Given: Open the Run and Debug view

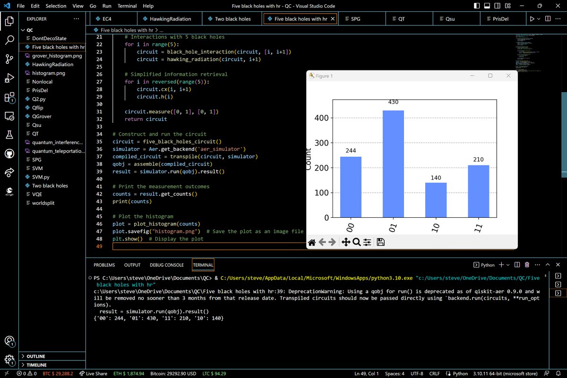Looking at the screenshot, I should tap(9, 78).
